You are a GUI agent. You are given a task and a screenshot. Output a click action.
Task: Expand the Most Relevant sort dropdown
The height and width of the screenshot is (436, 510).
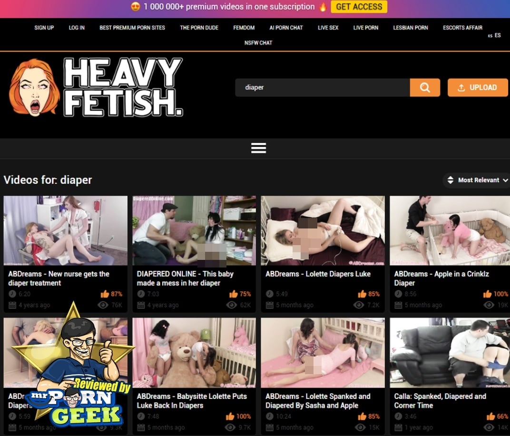pos(477,180)
